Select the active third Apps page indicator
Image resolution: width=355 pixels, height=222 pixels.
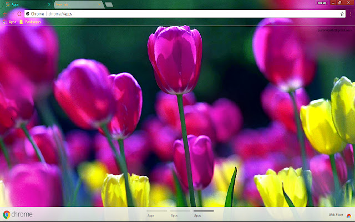[x=204, y=214]
